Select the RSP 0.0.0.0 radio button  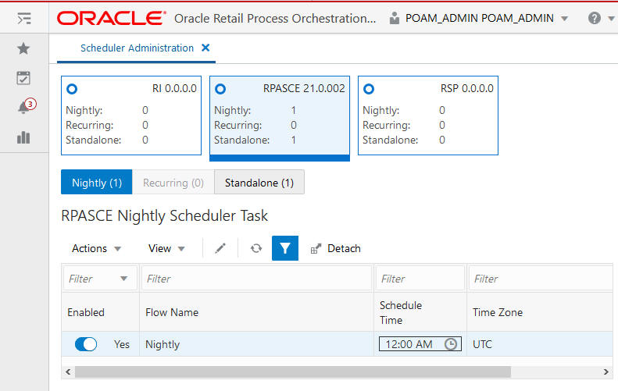tap(369, 89)
